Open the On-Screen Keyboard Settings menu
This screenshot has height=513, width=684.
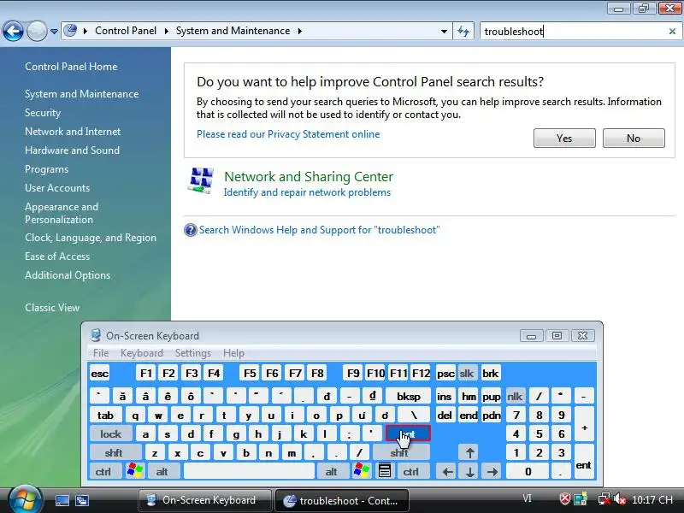pos(193,353)
